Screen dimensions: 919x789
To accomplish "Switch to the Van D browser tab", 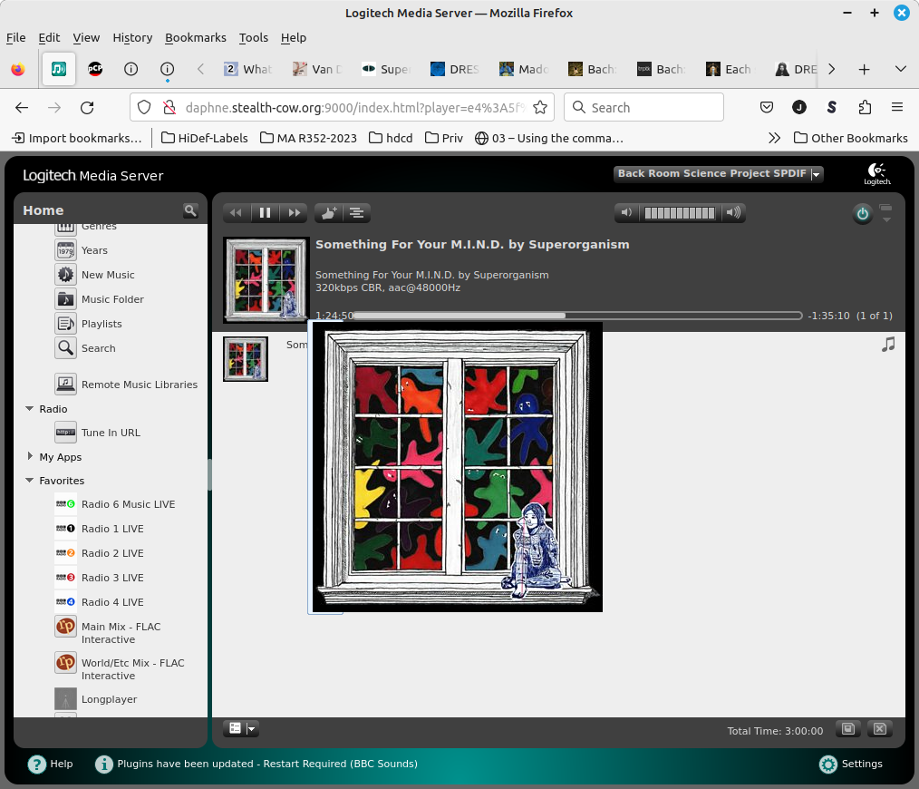I will coord(318,69).
